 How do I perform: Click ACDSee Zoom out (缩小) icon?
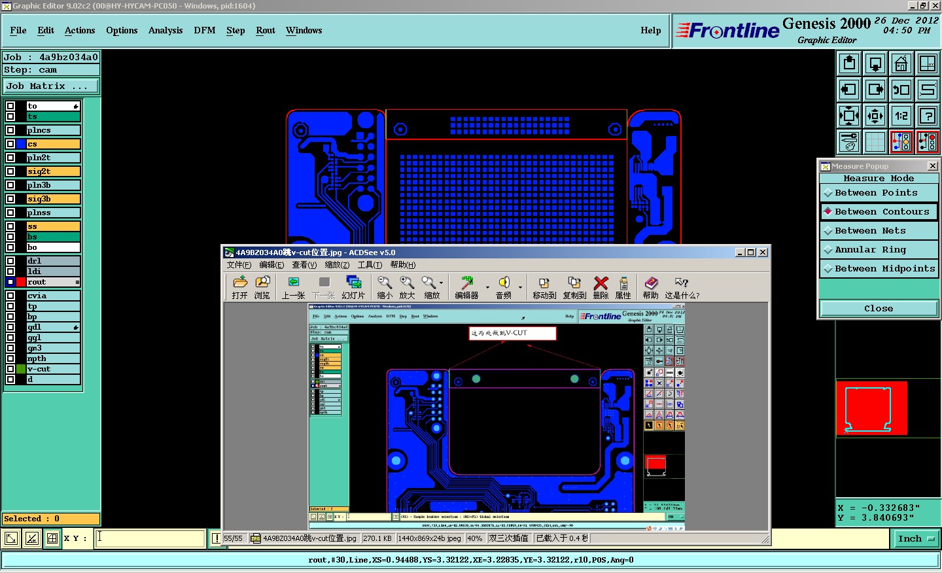(385, 287)
